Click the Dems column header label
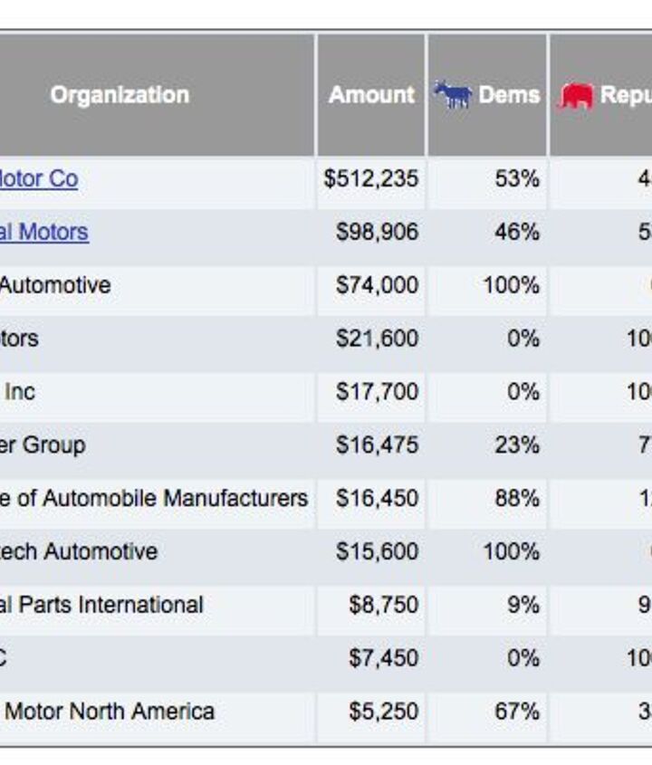Image resolution: width=652 pixels, height=765 pixels. (x=508, y=95)
